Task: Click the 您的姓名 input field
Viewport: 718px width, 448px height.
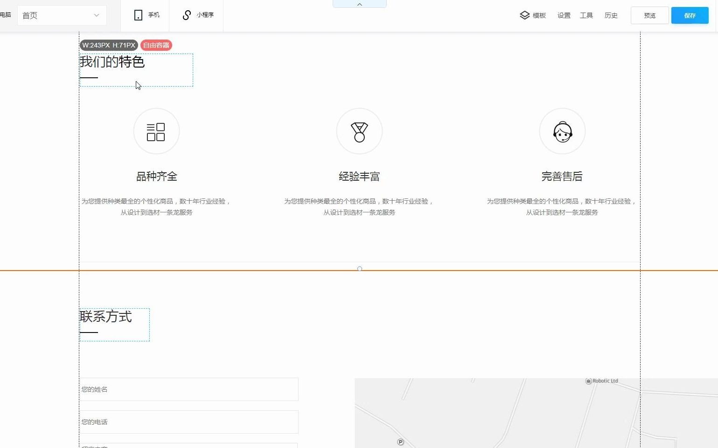Action: click(189, 389)
